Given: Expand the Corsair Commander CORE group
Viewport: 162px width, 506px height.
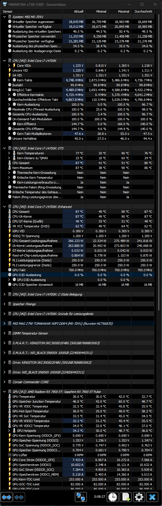Looking at the screenshot, I should (x=4, y=382).
